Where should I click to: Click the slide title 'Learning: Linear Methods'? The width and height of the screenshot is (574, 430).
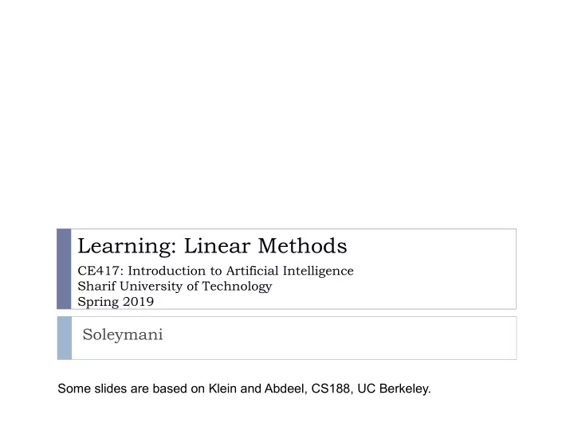[212, 246]
